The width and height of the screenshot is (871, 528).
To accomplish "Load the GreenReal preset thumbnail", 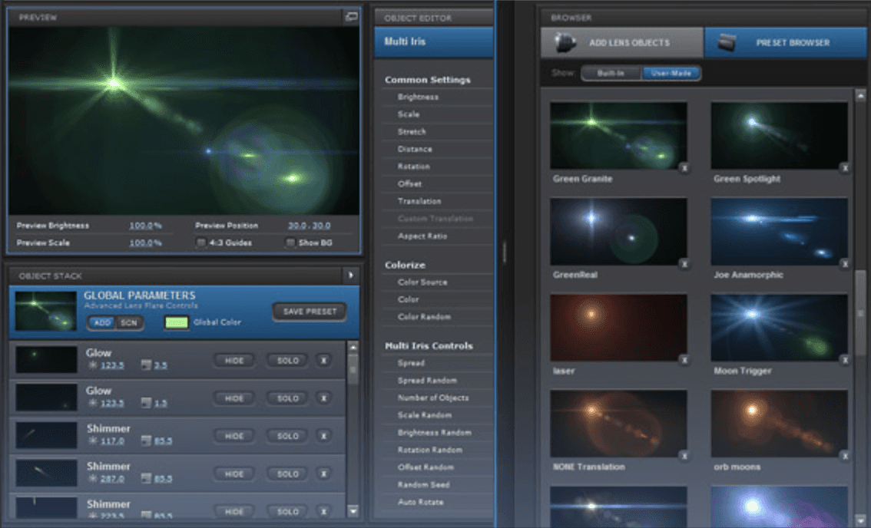I will point(618,232).
